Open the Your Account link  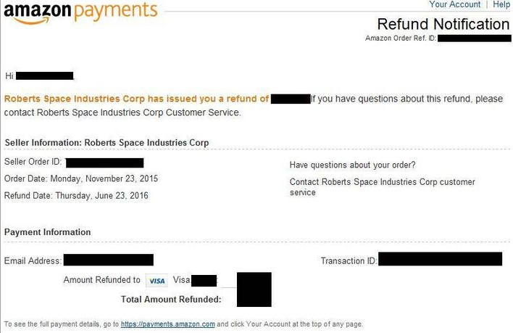click(x=455, y=4)
